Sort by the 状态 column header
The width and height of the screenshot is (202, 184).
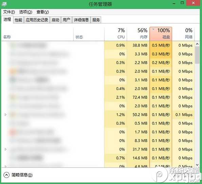pos(89,34)
